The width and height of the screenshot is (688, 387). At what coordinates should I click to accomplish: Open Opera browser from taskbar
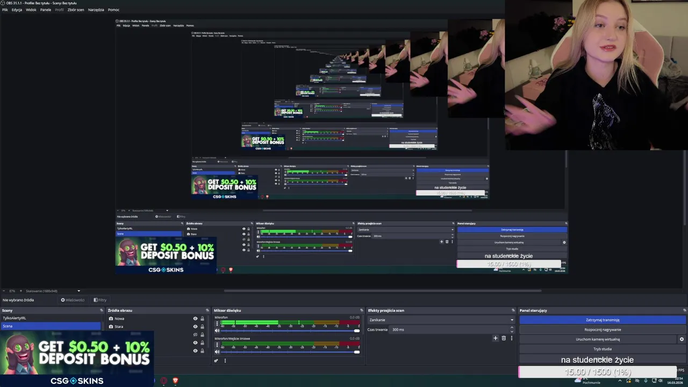pyautogui.click(x=164, y=381)
